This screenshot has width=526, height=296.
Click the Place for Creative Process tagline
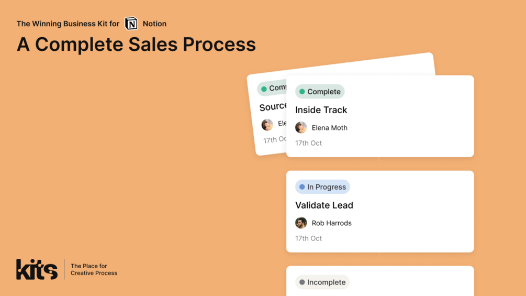[x=94, y=269]
